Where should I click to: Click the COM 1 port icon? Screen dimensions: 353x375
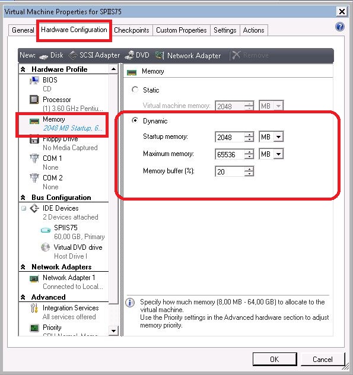[x=34, y=158]
